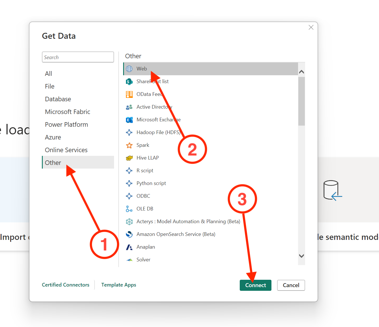Viewport: 379px width, 327px height.
Task: Click the connector list scroll up arrow
Action: click(x=301, y=72)
